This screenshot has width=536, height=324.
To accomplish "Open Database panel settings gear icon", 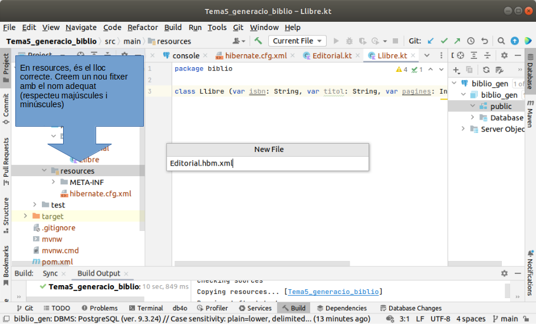I will [x=504, y=55].
